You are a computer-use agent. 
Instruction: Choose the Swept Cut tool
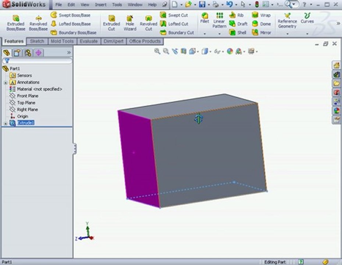click(174, 15)
